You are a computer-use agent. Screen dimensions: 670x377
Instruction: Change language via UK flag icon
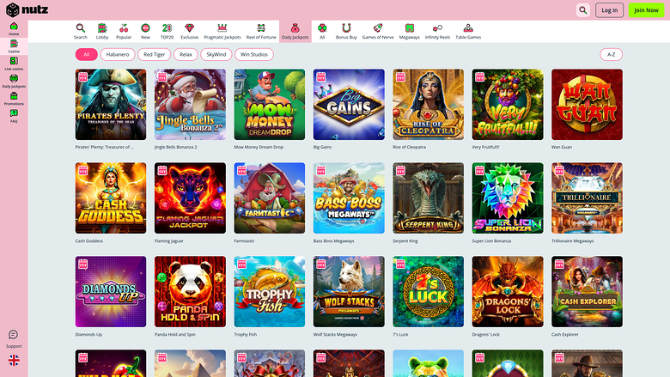point(14,361)
